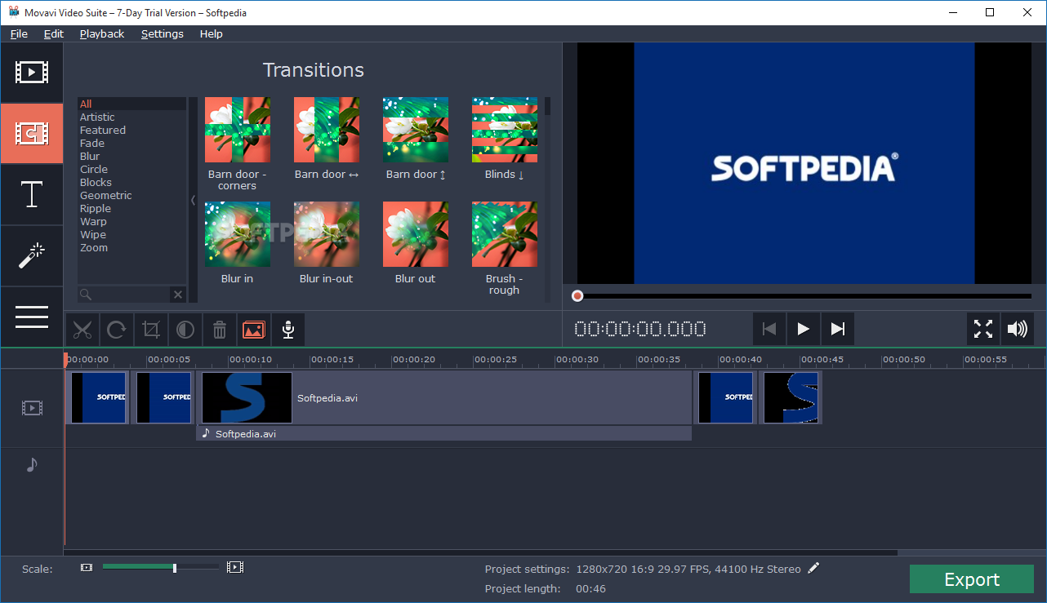Open the File menu
The height and width of the screenshot is (603, 1047).
coord(19,33)
